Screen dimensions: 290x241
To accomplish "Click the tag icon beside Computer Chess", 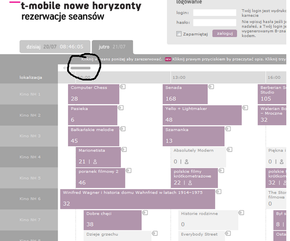I will (122, 87).
